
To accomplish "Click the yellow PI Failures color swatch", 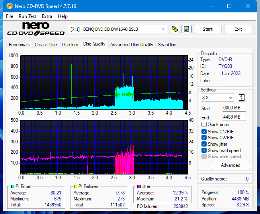I will pos(76,186).
